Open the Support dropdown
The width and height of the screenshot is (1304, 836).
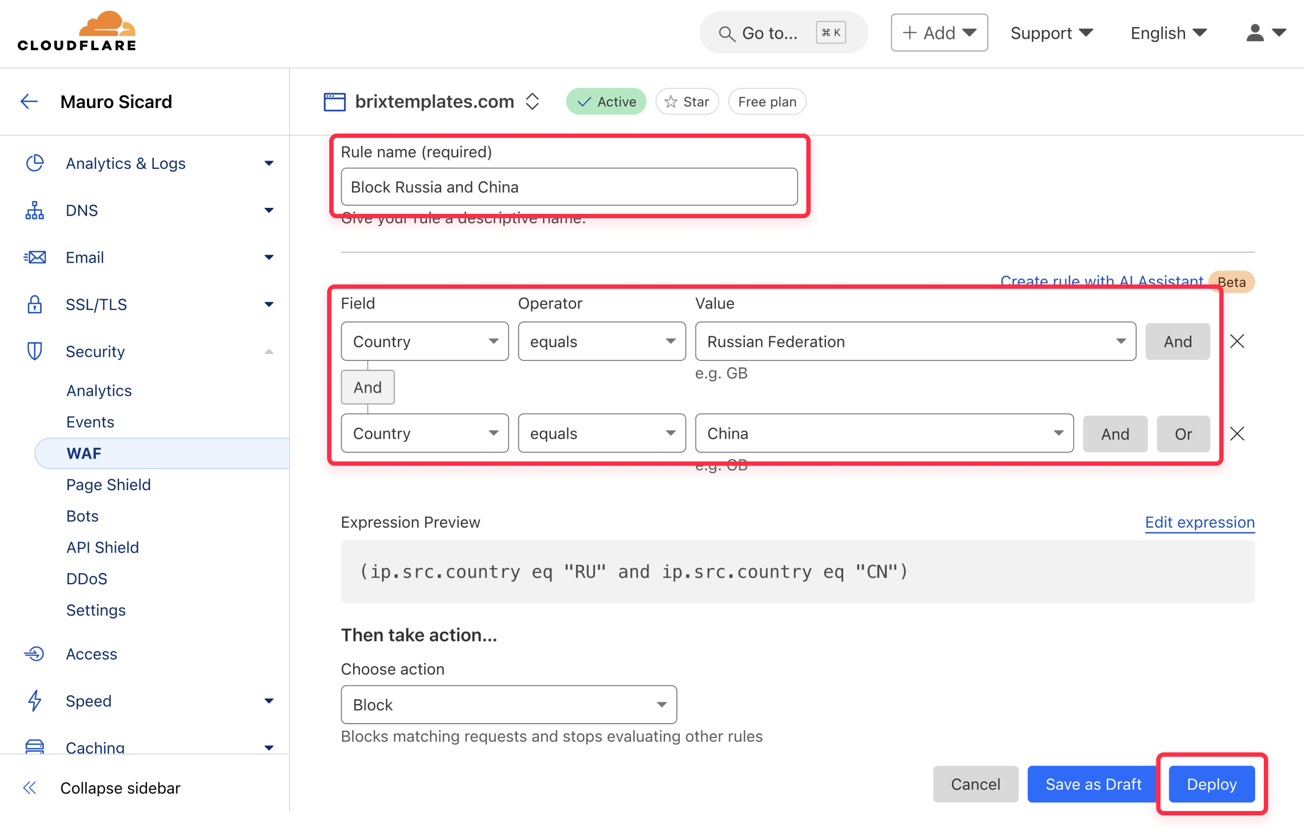(x=1052, y=33)
